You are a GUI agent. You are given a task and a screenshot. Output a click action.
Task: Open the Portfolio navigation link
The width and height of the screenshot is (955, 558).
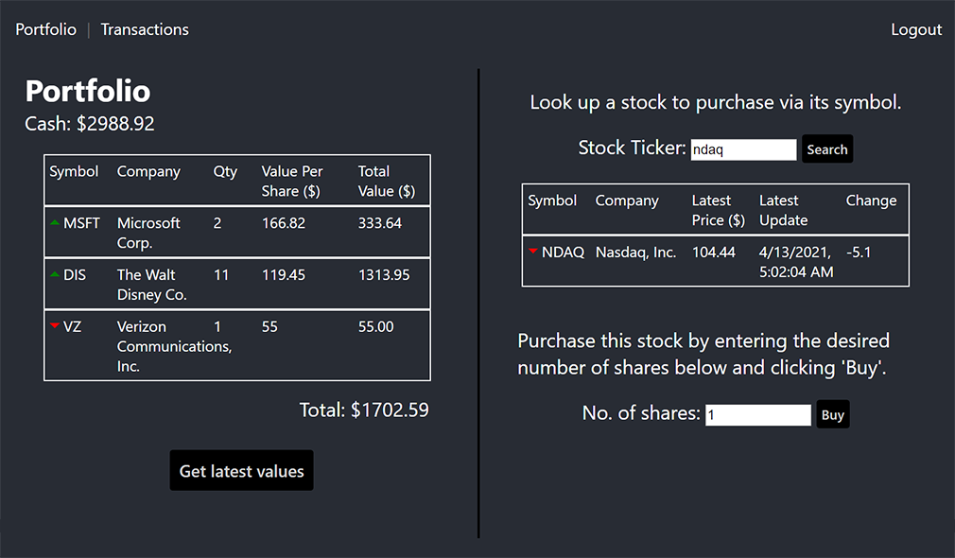tap(46, 29)
